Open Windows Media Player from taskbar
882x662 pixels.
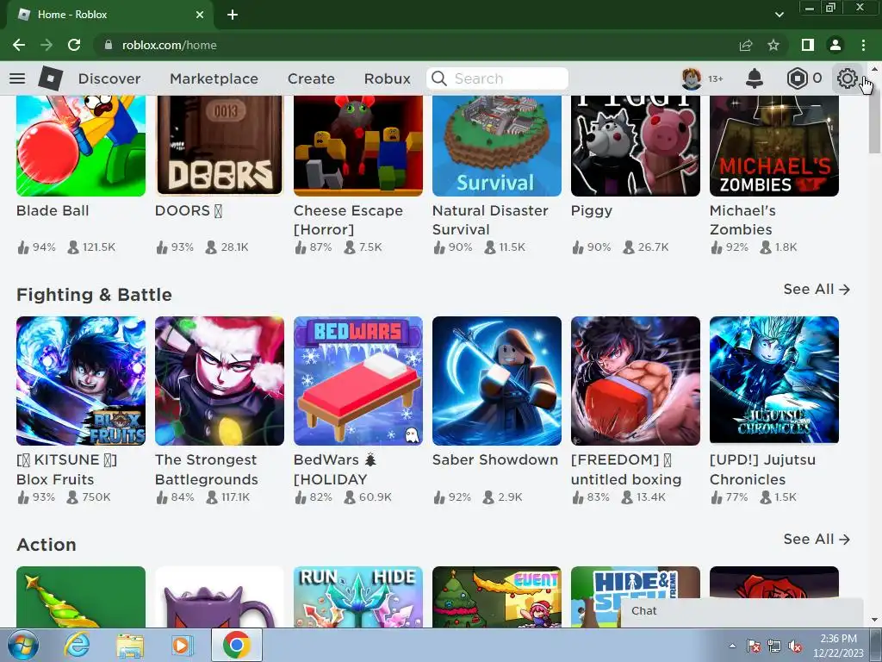coord(183,645)
